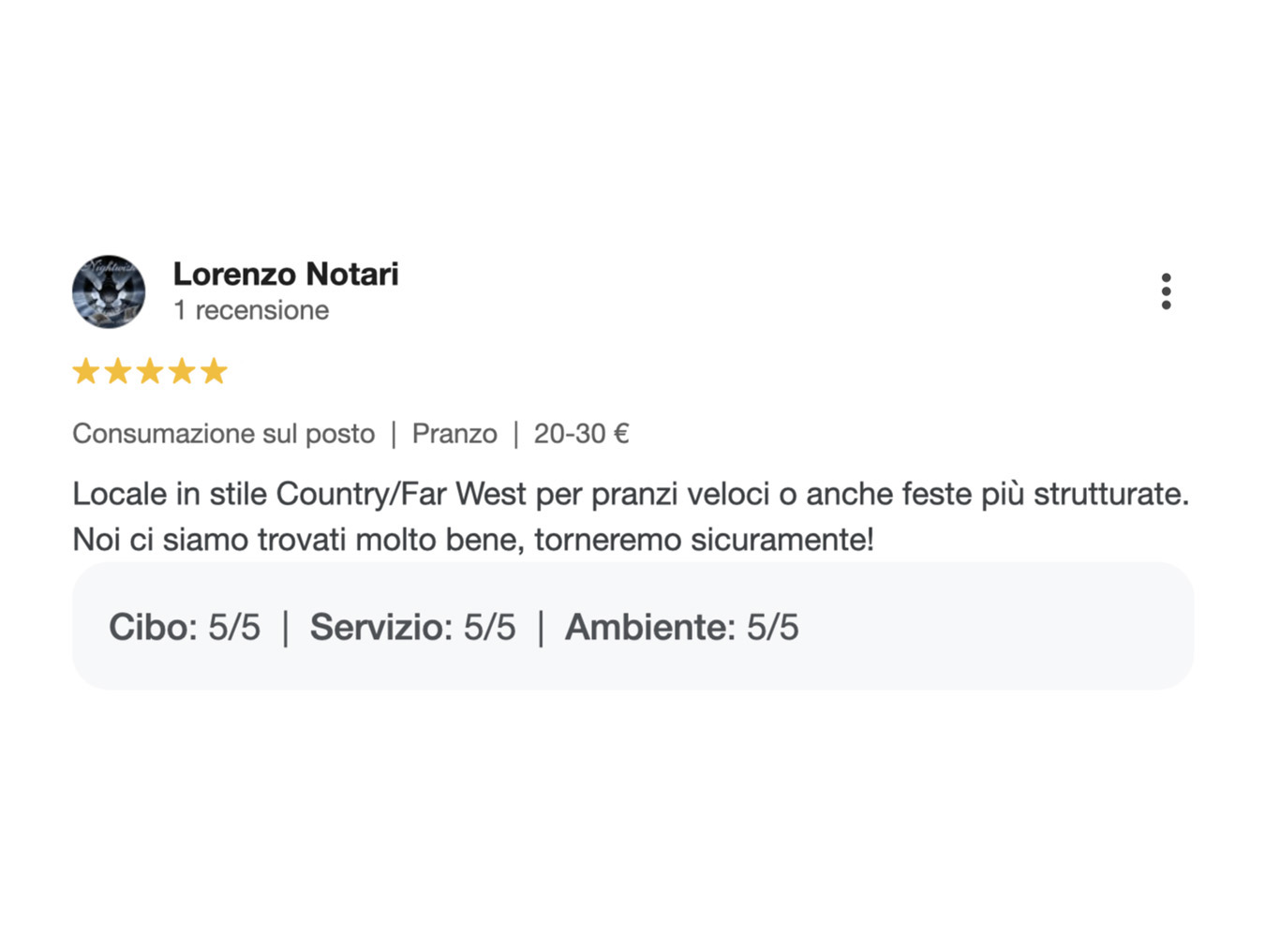Click the 'Servizio' rating label
Image resolution: width=1265 pixels, height=937 pixels.
[381, 627]
